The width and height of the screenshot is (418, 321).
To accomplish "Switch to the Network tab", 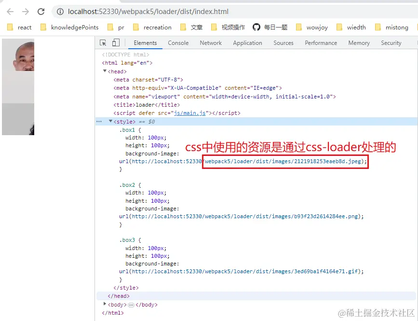I will (211, 43).
